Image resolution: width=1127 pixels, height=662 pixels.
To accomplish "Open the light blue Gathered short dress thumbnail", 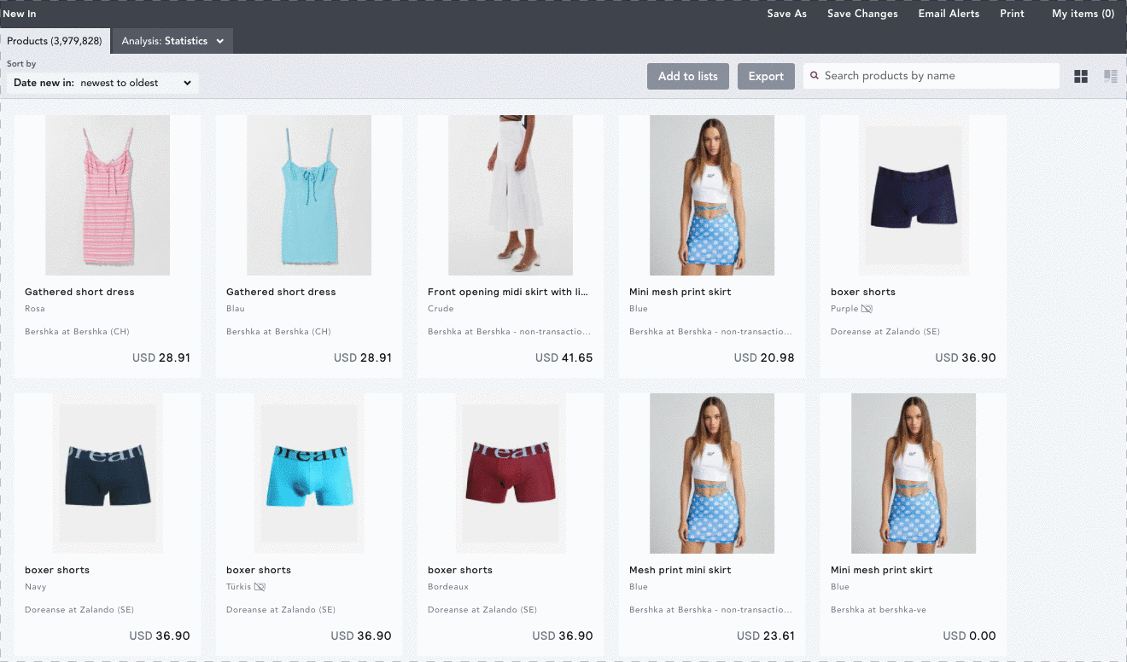I will tap(309, 195).
